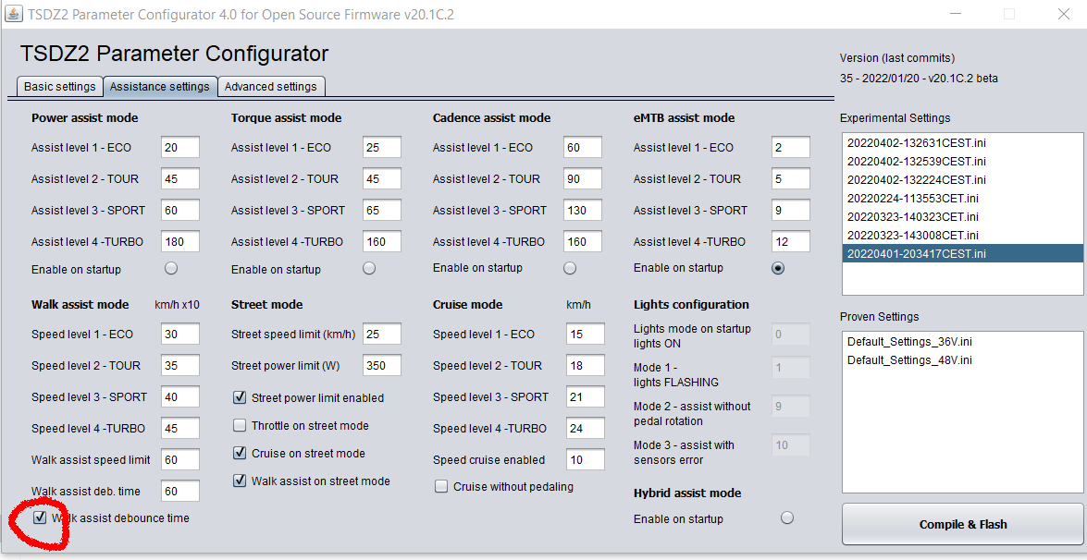Check Cruise without pedaling
Screen dimensions: 1087x560
pyautogui.click(x=441, y=487)
